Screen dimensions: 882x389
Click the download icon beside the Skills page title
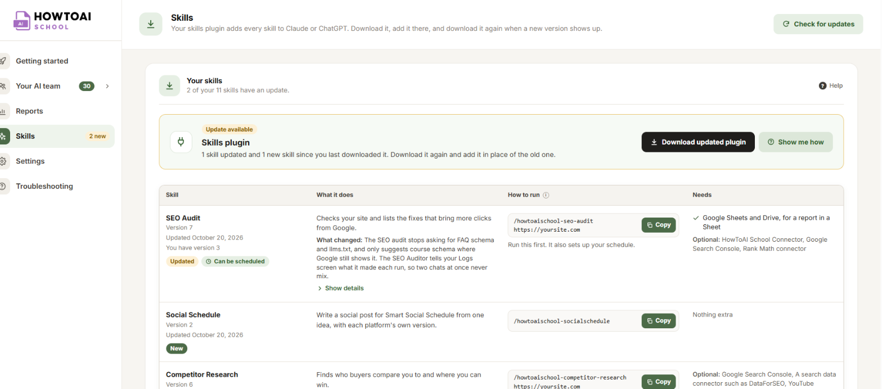tap(151, 24)
